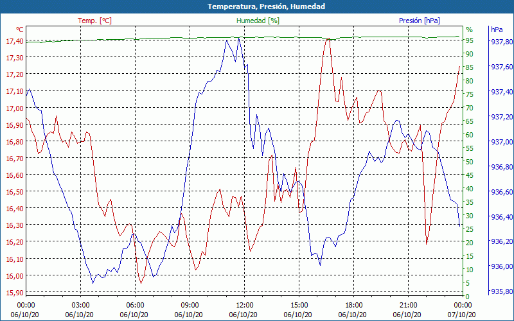514x321 pixels.
Task: Click pressure axis value 936,80
Action: pyautogui.click(x=502, y=166)
